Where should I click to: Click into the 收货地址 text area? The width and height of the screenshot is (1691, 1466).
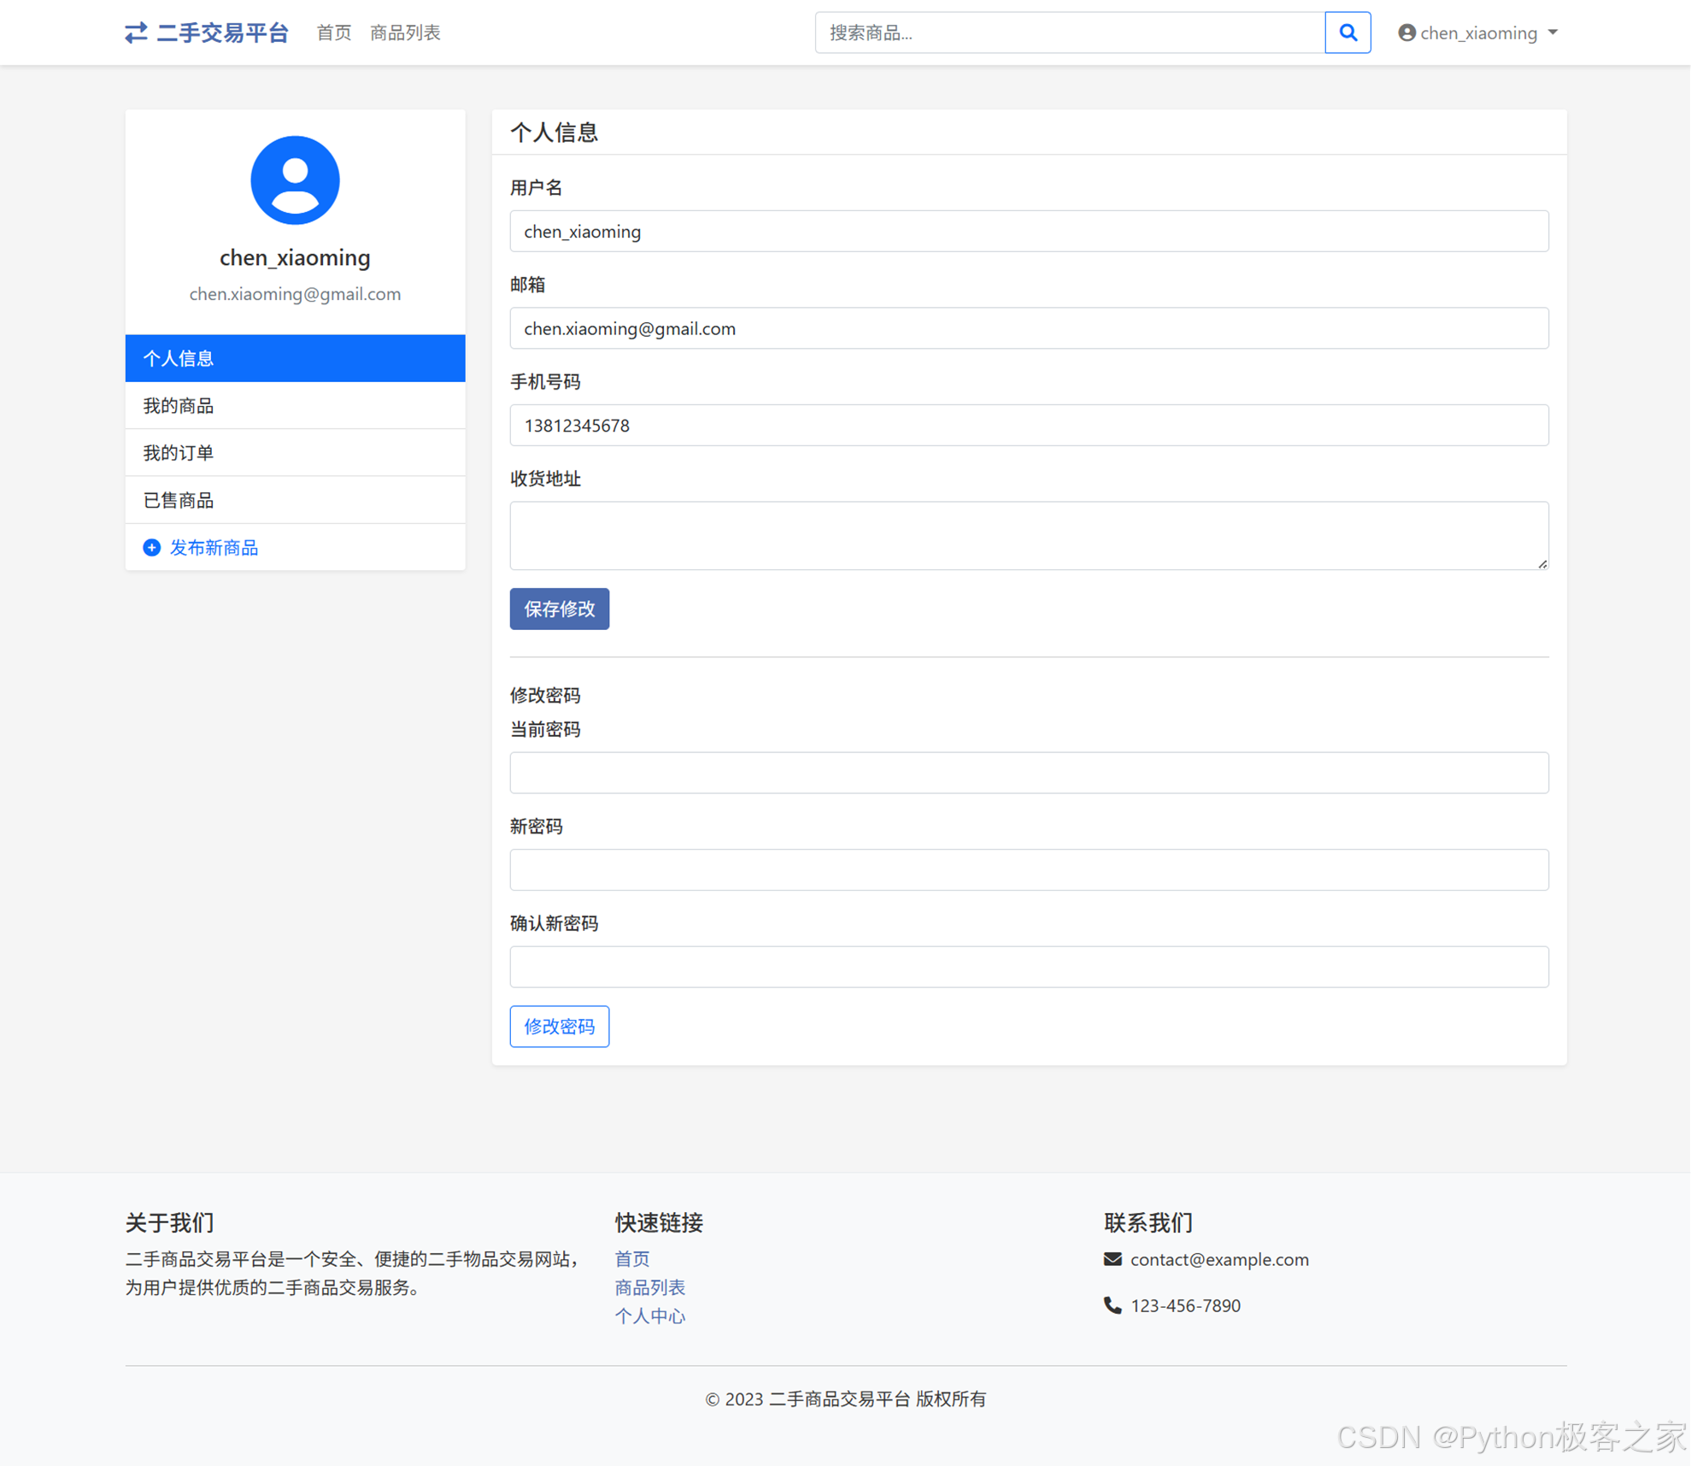click(x=1028, y=535)
